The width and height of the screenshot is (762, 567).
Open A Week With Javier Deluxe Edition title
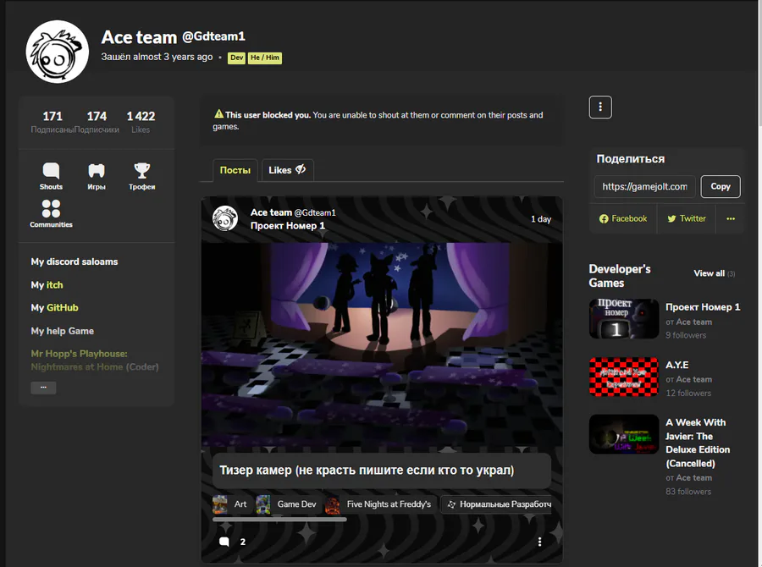click(x=698, y=443)
